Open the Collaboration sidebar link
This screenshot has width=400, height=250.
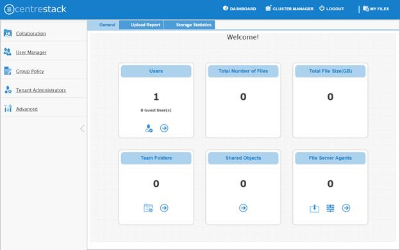pos(31,34)
